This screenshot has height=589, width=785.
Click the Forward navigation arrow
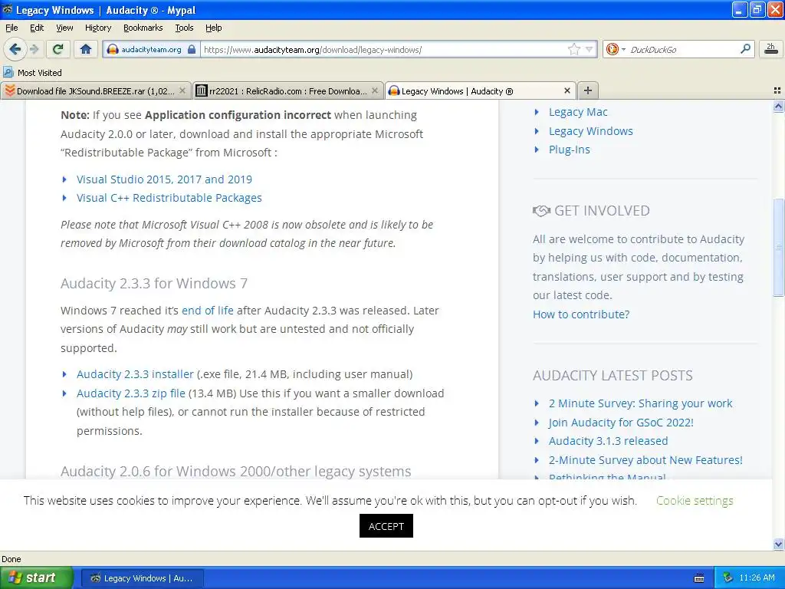34,49
